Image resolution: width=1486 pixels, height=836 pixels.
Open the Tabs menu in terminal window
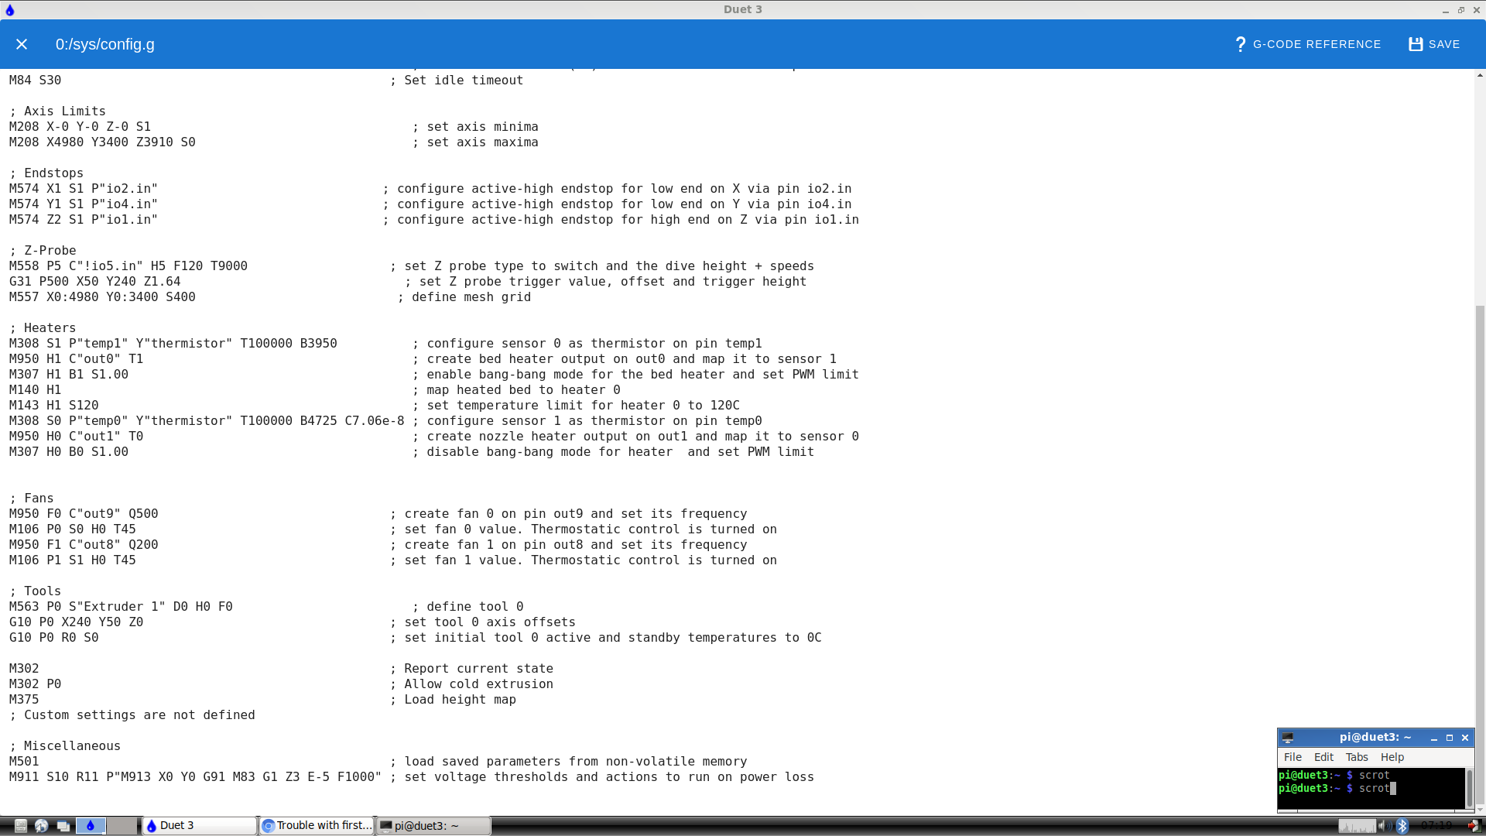coord(1357,757)
